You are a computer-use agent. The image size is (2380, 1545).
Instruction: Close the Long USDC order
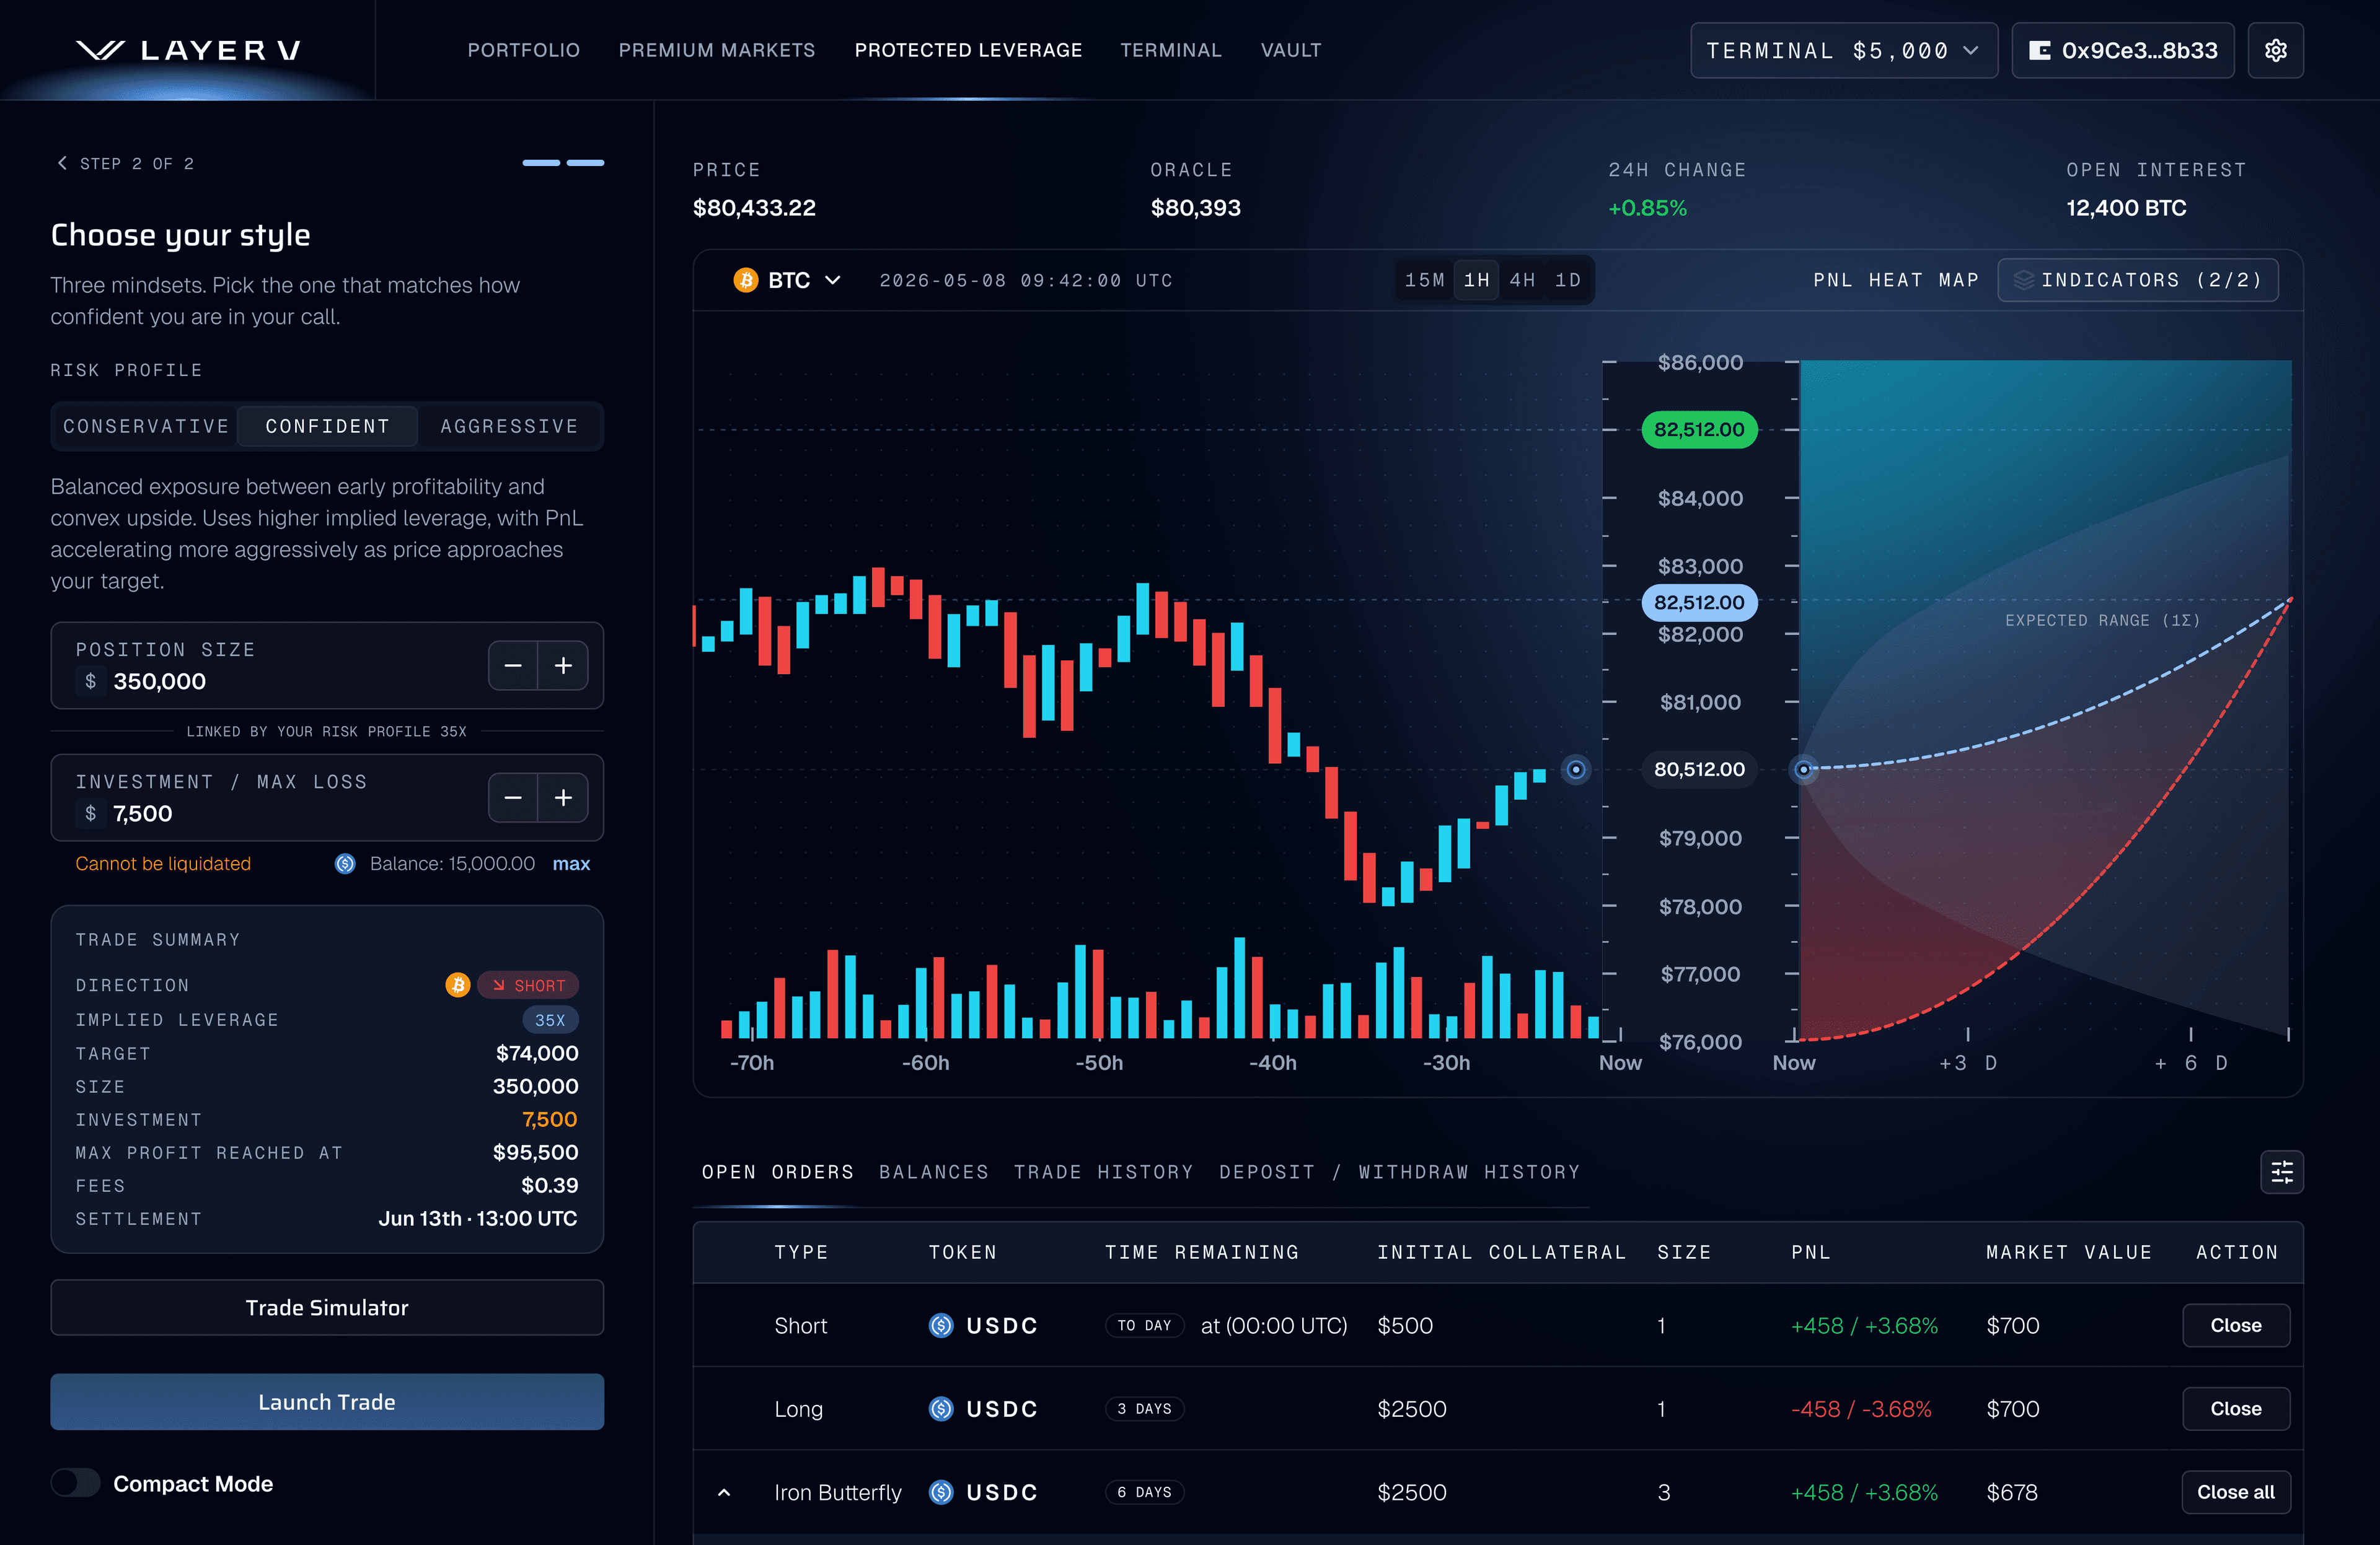pyautogui.click(x=2235, y=1409)
